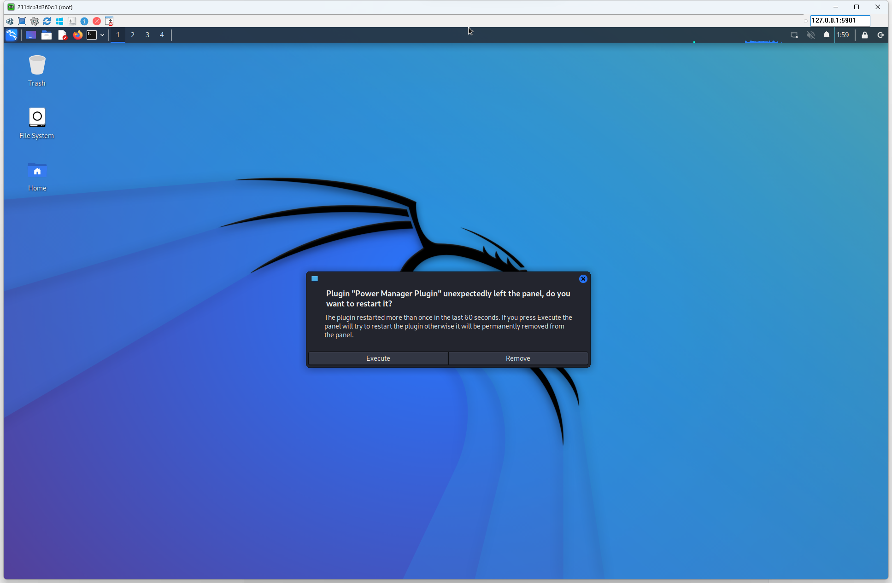The width and height of the screenshot is (892, 583).
Task: Open the text editor launcher
Action: (62, 35)
